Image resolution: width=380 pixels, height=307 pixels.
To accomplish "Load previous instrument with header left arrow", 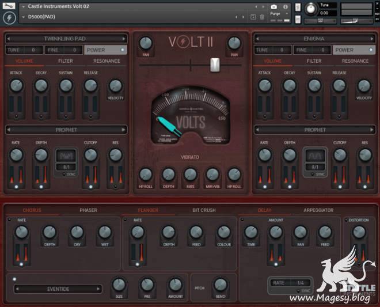I will (x=256, y=7).
